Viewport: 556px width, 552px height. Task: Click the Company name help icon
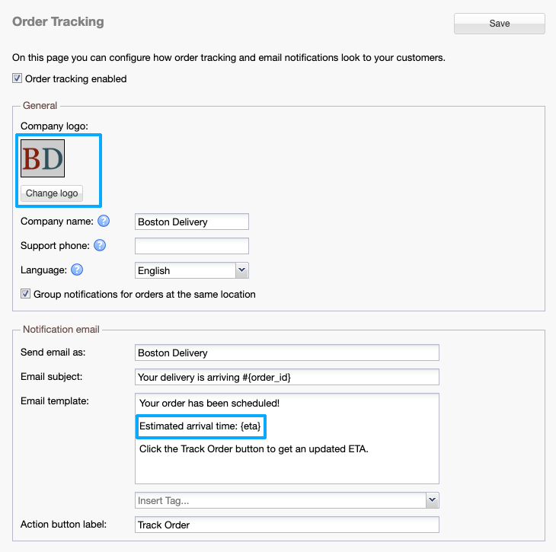[x=104, y=221]
